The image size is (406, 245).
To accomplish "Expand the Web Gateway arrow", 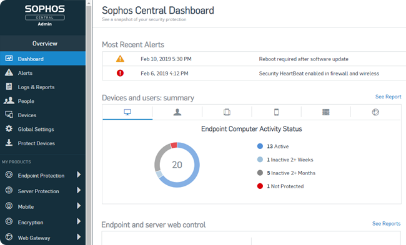I will [79, 237].
